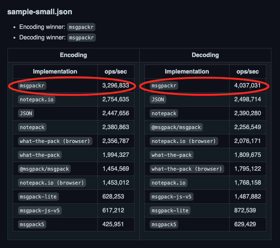Select notepack.io in Encoding table
Image resolution: width=280 pixels, height=248 pixels.
(x=37, y=99)
